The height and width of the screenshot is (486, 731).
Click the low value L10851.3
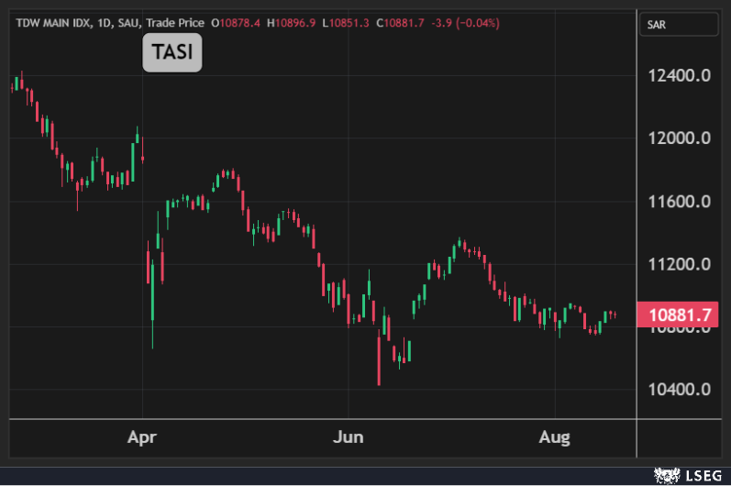tap(347, 23)
